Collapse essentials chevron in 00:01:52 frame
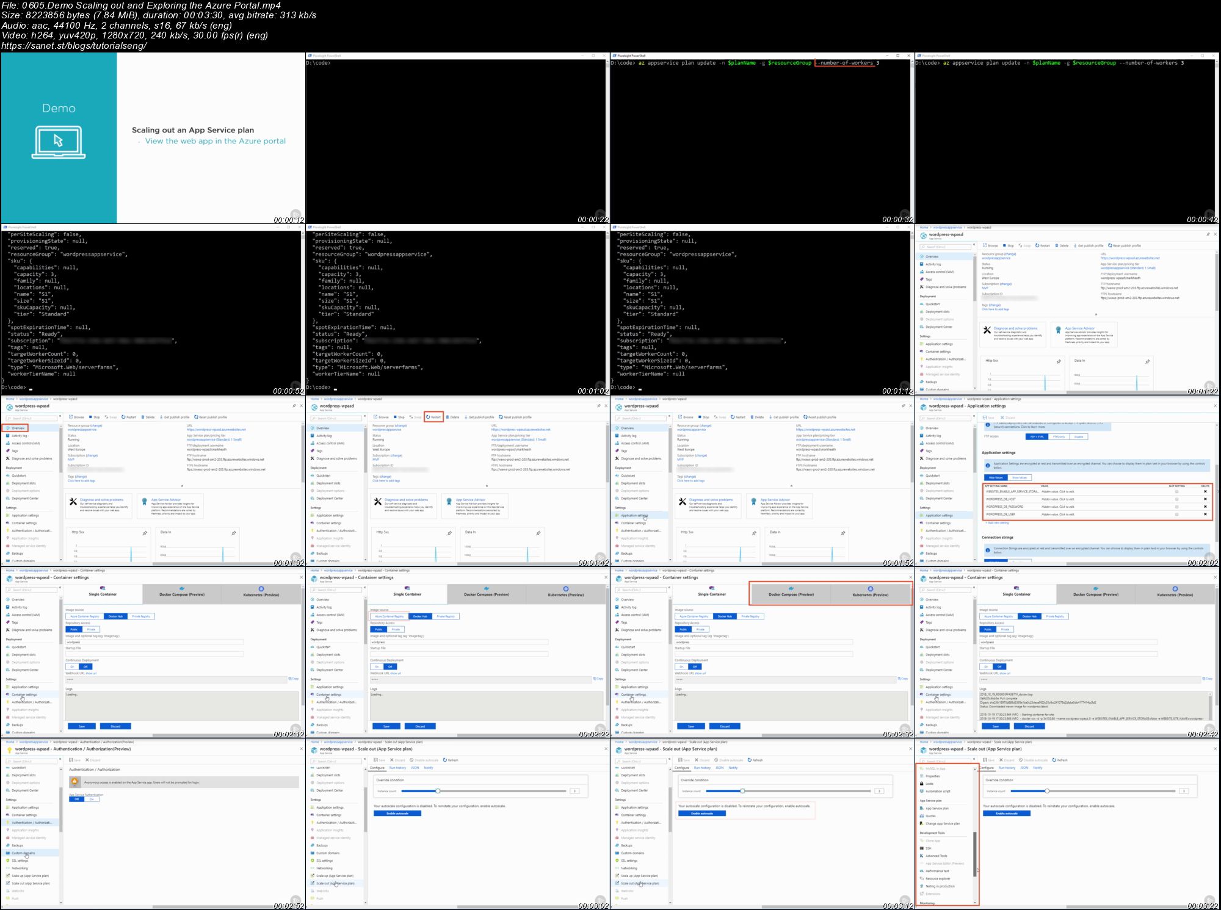The height and width of the screenshot is (910, 1221). [791, 486]
